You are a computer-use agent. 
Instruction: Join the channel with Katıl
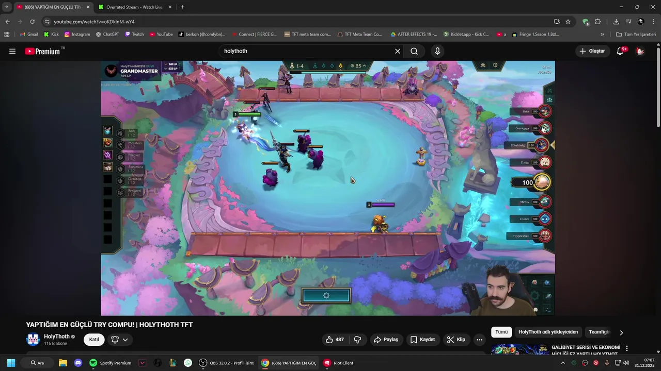[x=94, y=340]
